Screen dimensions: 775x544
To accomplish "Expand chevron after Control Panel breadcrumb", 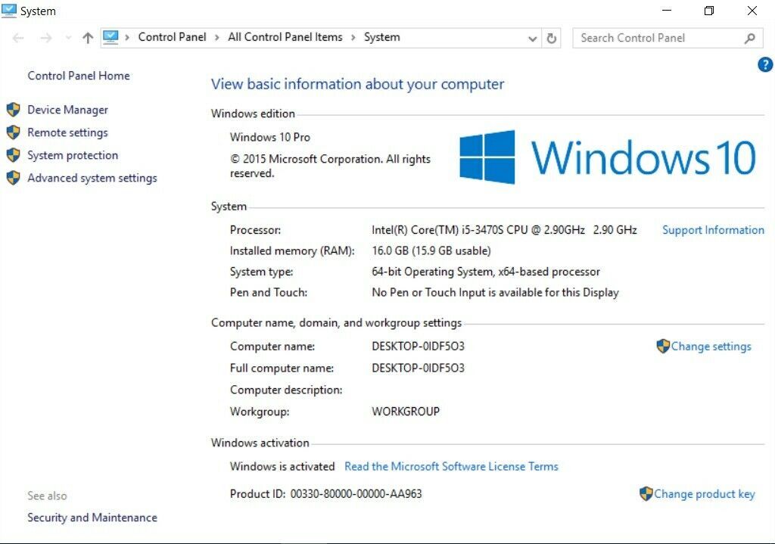I will (x=217, y=38).
